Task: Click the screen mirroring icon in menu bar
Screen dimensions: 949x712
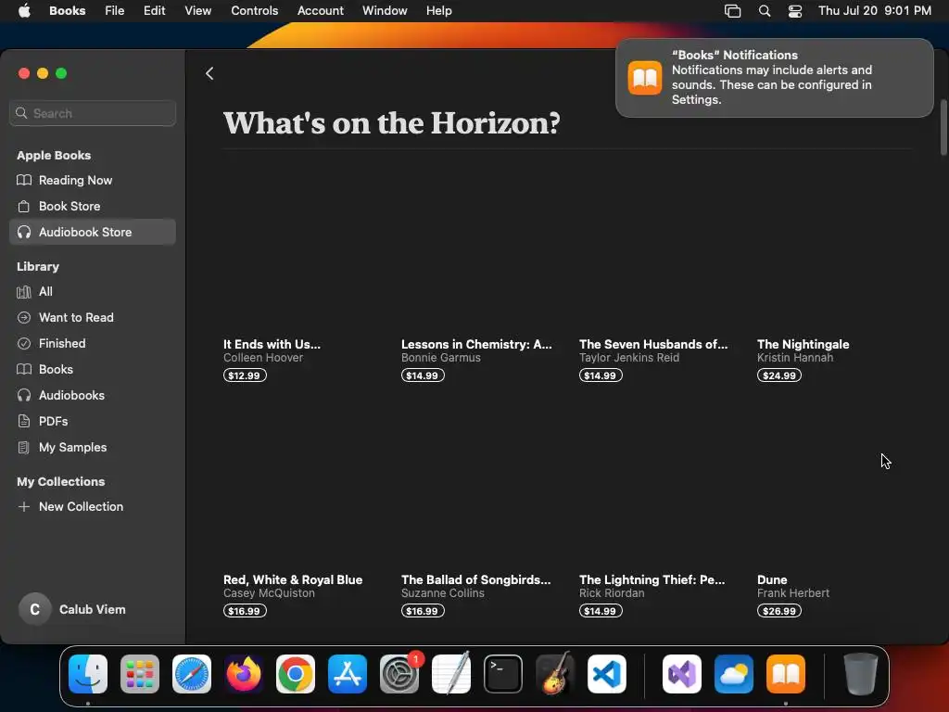Action: pos(733,11)
